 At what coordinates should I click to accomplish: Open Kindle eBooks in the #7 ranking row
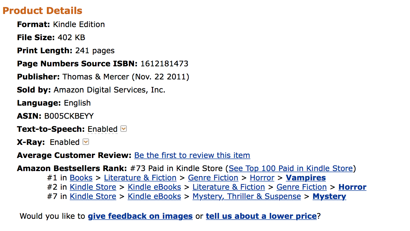[x=154, y=196]
